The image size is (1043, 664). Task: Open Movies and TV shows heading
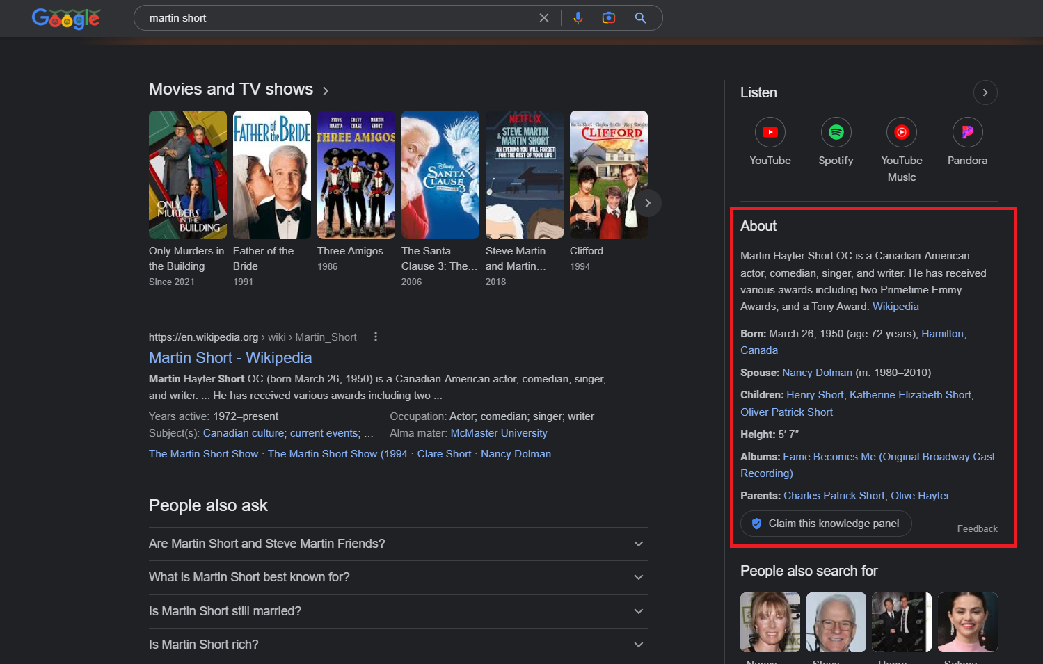tap(231, 89)
